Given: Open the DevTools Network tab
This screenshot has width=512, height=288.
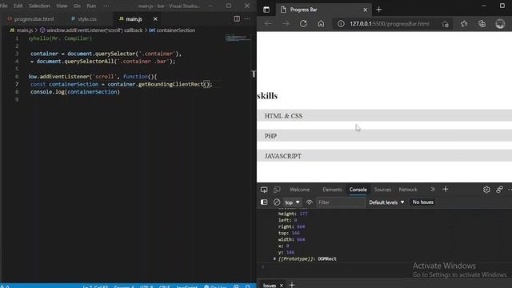Looking at the screenshot, I should 408,190.
